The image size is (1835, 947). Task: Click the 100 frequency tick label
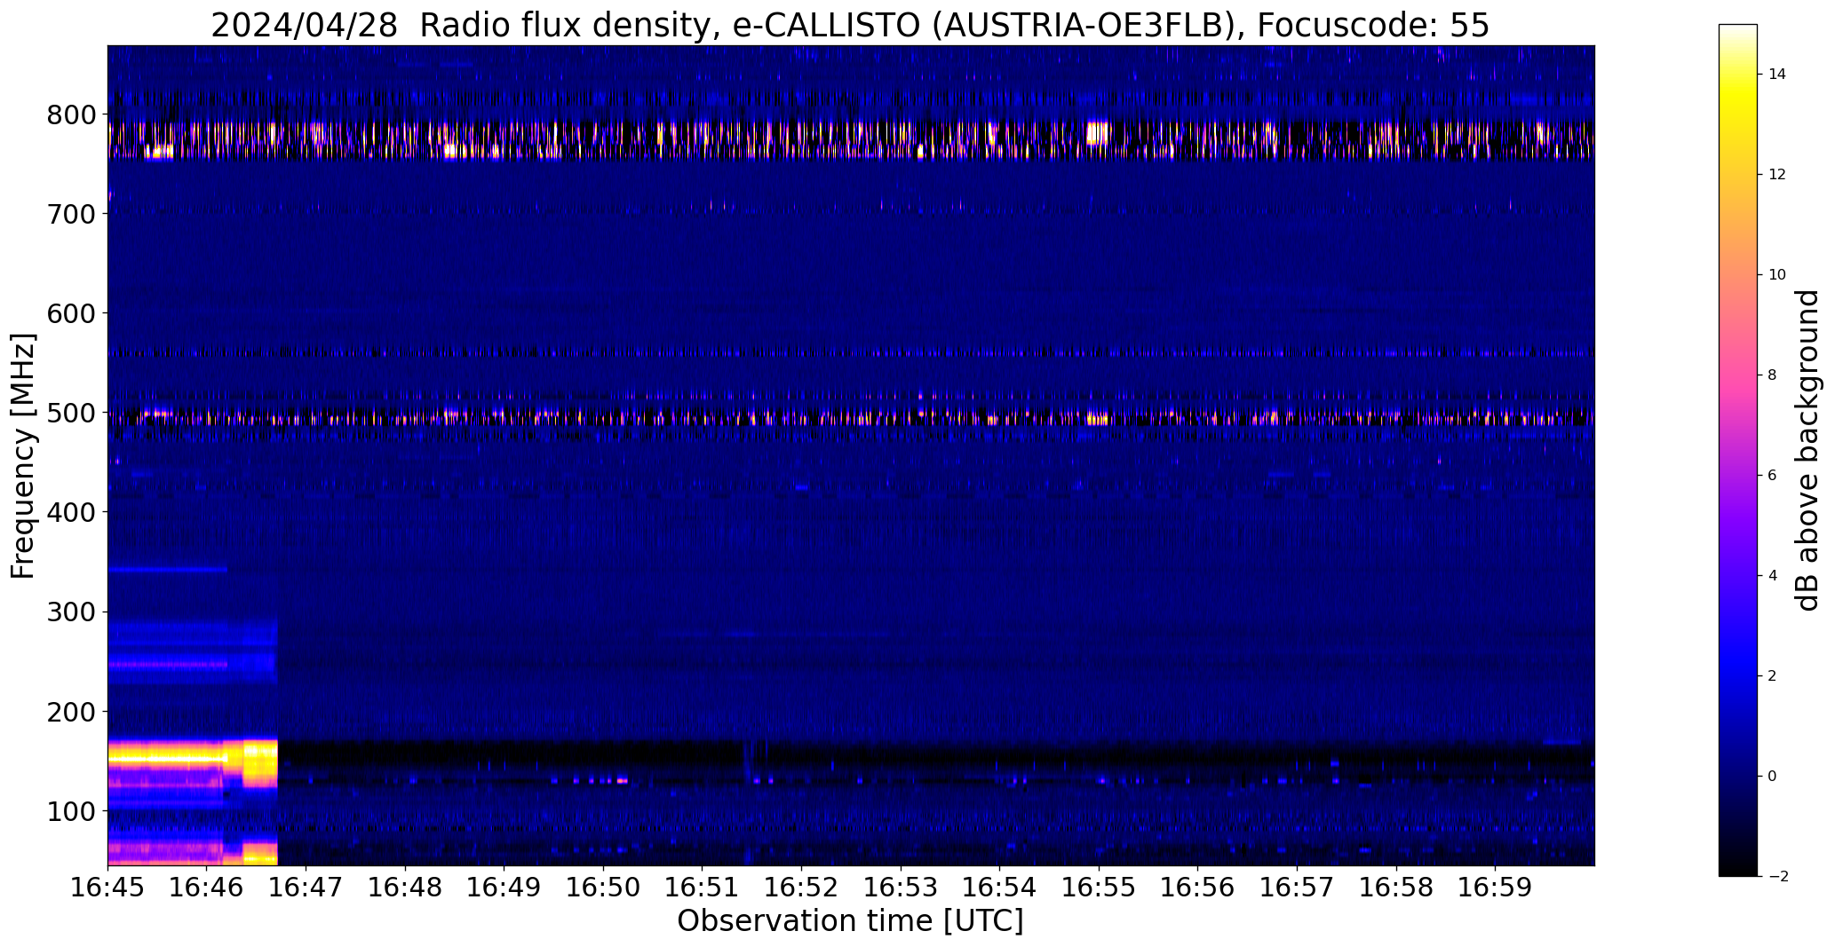tap(71, 810)
